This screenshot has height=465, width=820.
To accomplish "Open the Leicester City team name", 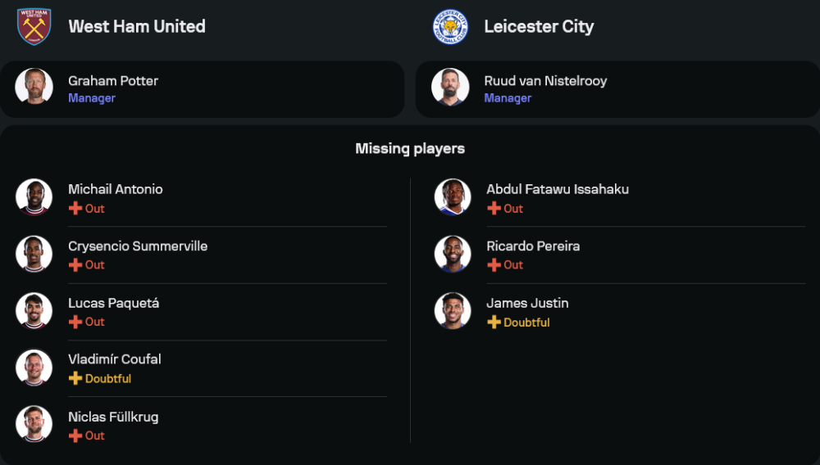I will [x=539, y=26].
